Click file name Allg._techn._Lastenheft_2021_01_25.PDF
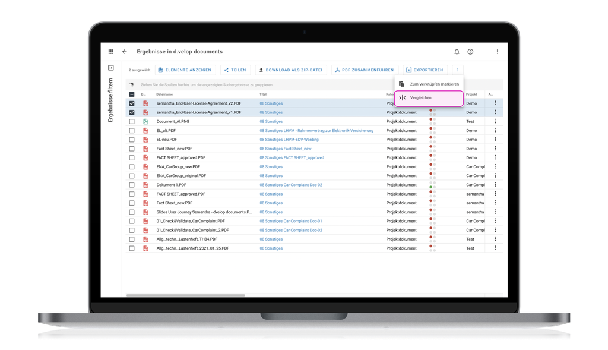 point(193,248)
